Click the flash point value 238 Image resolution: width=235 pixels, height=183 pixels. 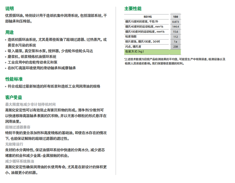click(x=175, y=47)
